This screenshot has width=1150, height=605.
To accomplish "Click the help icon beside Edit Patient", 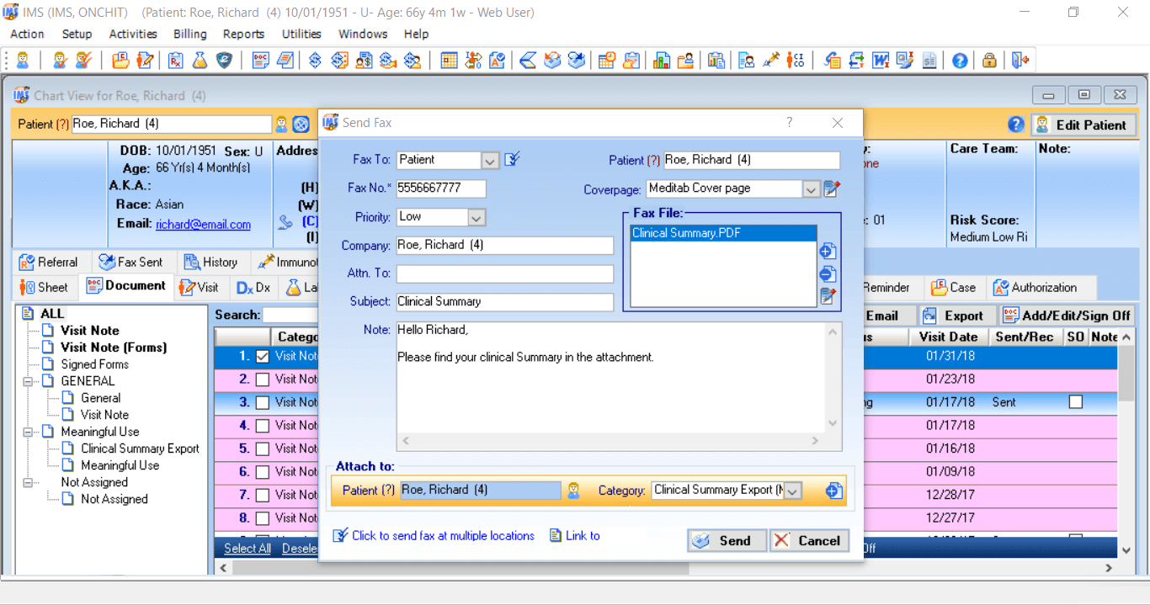I will pos(1016,125).
